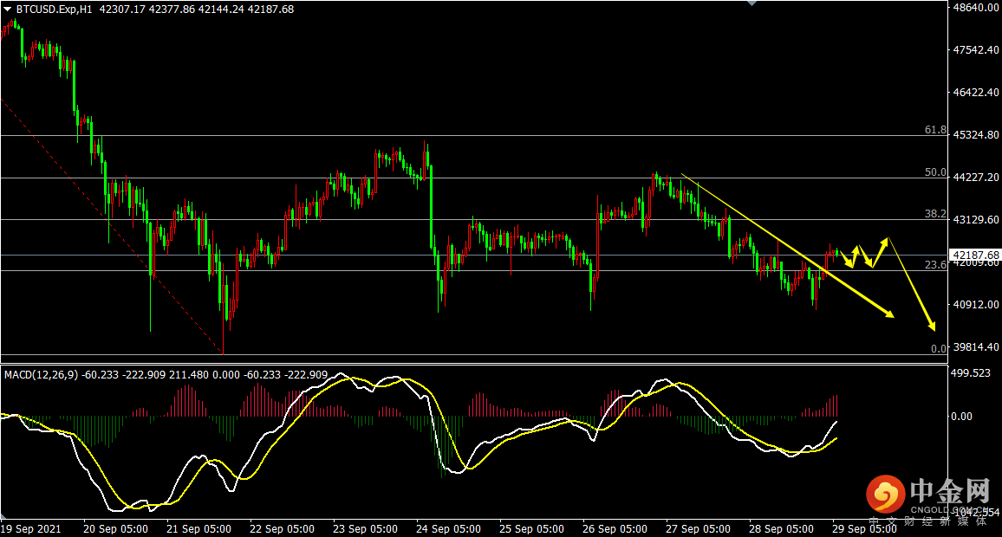Click the gray chart shift marker at top
The height and width of the screenshot is (537, 1002).
[751, 4]
